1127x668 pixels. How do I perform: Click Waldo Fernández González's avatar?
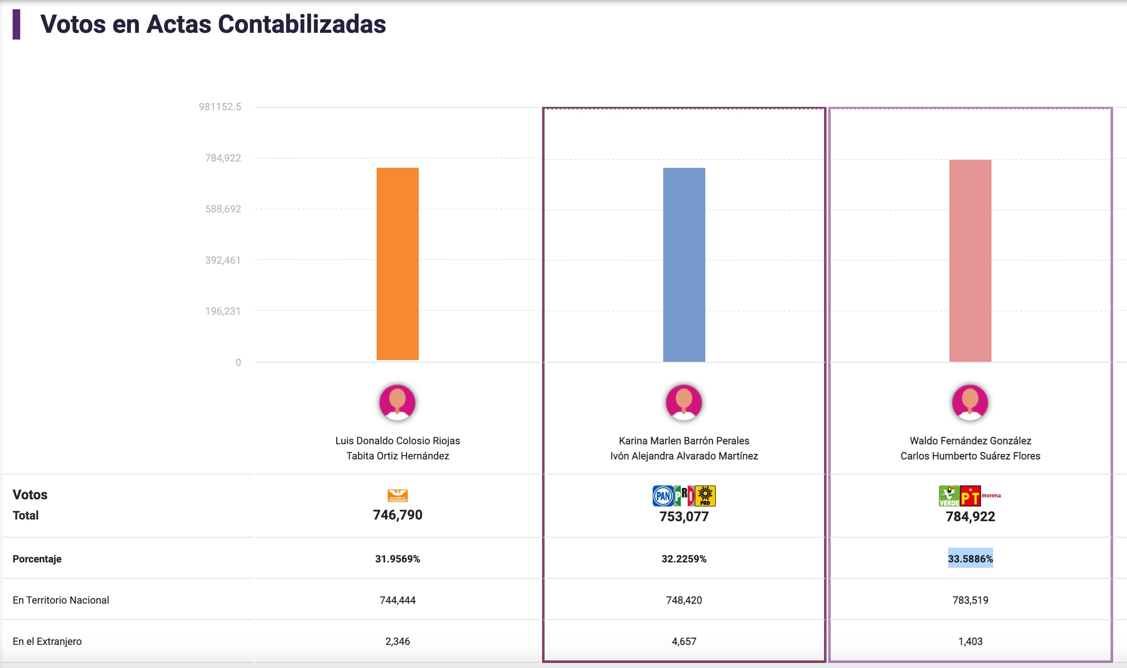pyautogui.click(x=970, y=403)
